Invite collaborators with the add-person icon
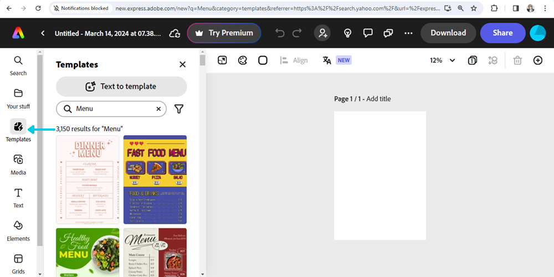 (322, 33)
